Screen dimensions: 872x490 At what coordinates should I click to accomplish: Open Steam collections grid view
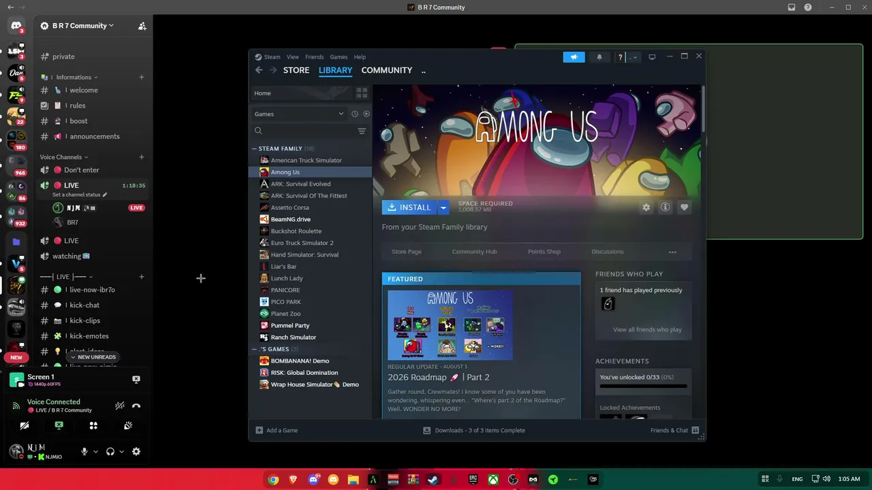click(x=362, y=93)
